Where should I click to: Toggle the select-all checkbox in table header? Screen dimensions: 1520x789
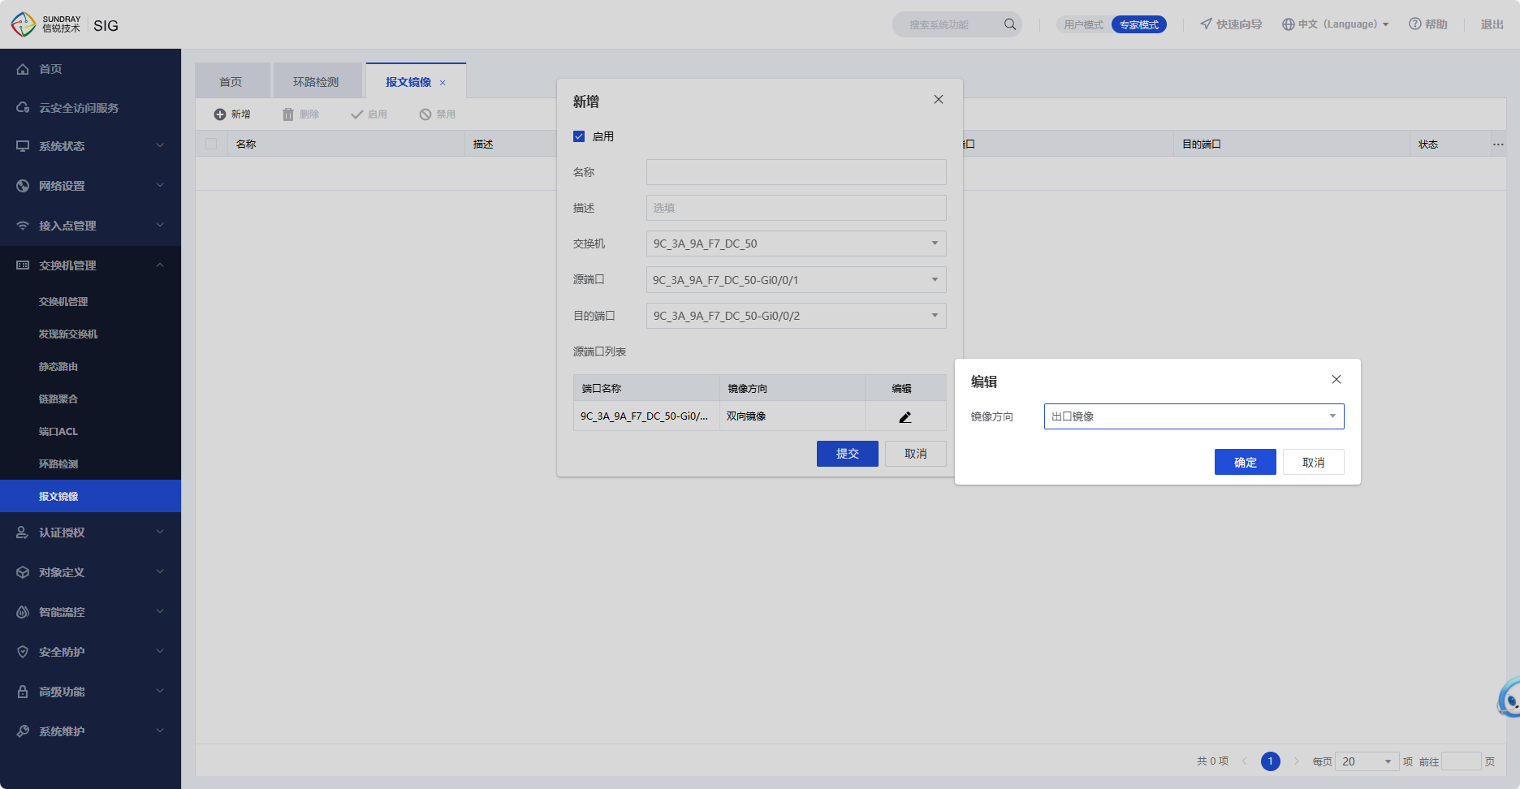point(211,144)
